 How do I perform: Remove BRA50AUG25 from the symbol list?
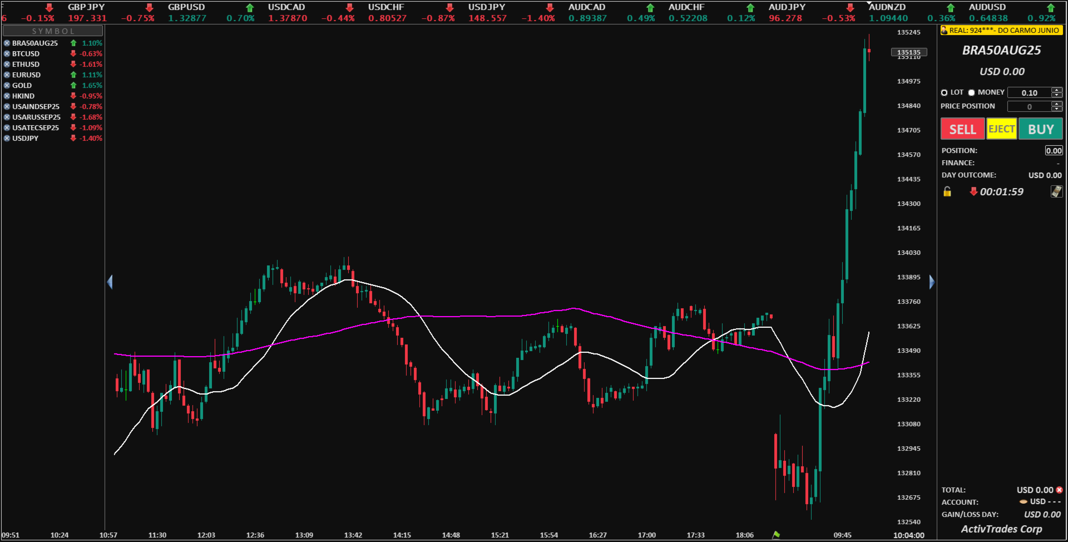7,43
